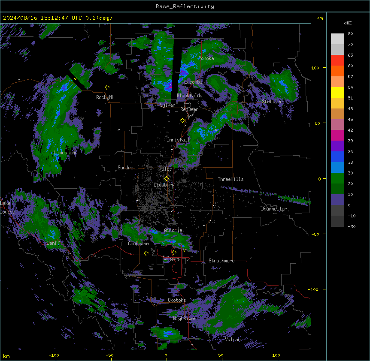Click the -50 tick label on the right axis
The width and height of the screenshot is (370, 361).
[x=315, y=234]
